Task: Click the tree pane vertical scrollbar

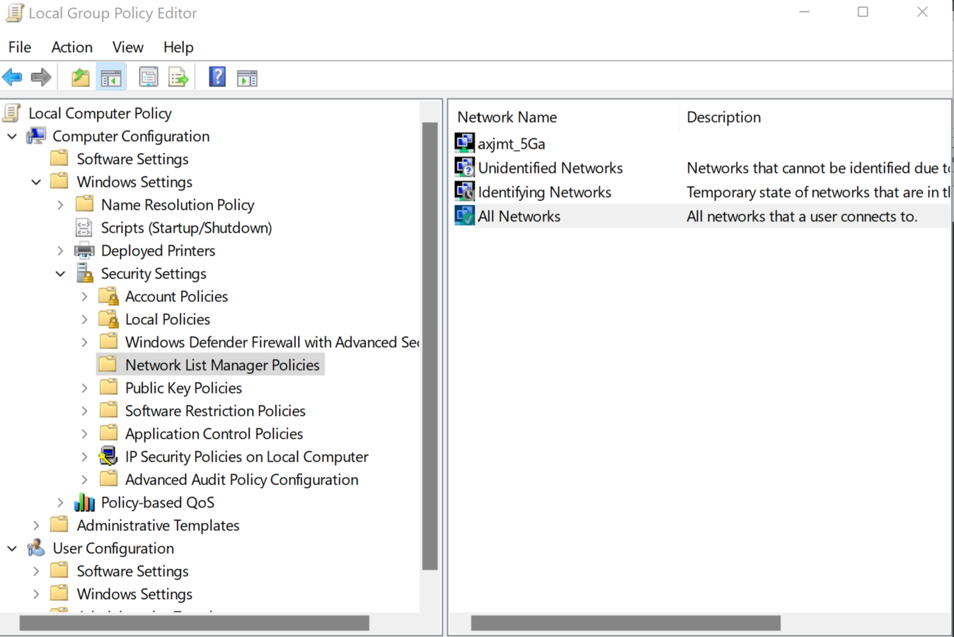Action: click(x=430, y=345)
